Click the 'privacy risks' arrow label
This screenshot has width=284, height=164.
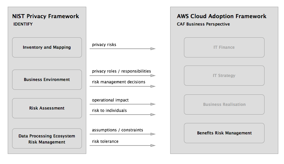104,45
